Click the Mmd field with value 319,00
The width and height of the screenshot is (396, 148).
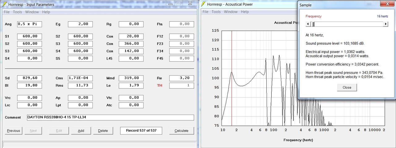[131, 78]
